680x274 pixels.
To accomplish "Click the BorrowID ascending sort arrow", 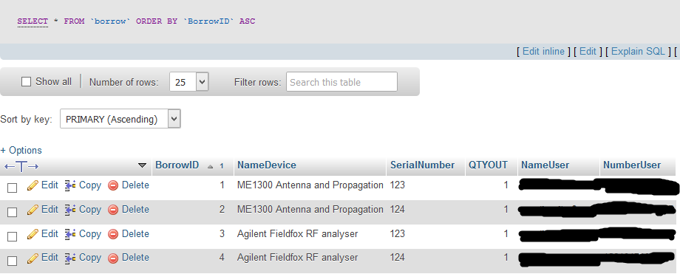I will pyautogui.click(x=211, y=166).
